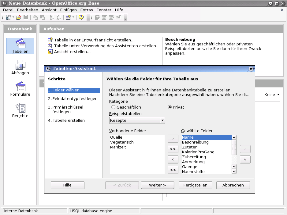287x215 pixels.
Task: Click the new form toolbar icon
Action: [x=68, y=17]
